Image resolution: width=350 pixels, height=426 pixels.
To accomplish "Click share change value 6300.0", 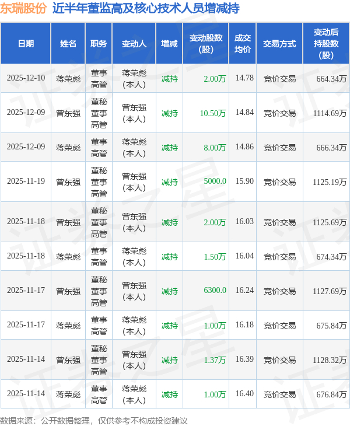I will [x=215, y=291].
